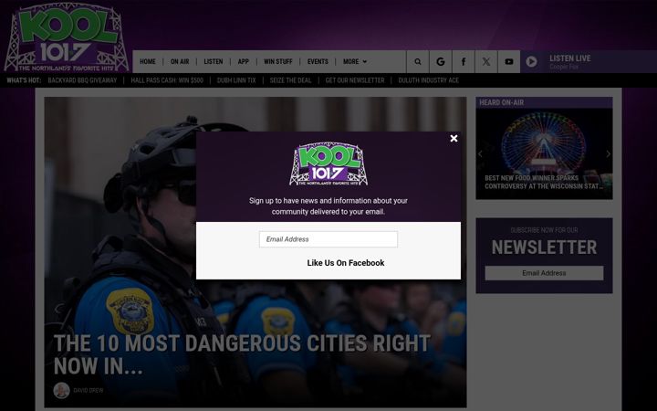Open Backyard BBQ Giveaway link
The height and width of the screenshot is (411, 657).
pos(82,80)
